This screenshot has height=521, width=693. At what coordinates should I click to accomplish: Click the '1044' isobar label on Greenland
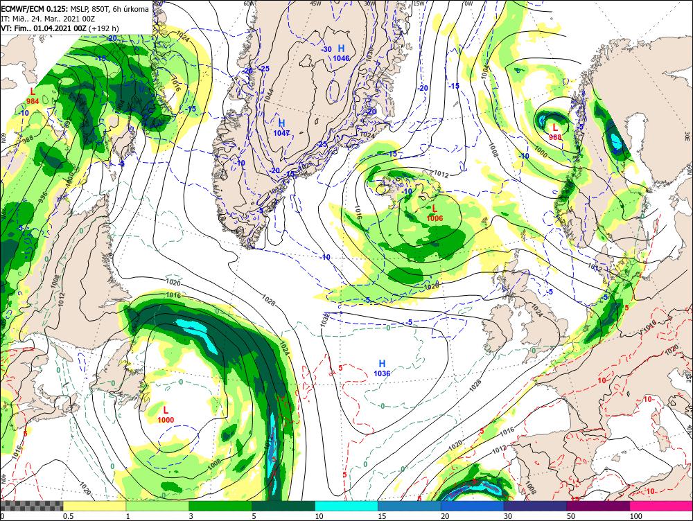[269, 97]
